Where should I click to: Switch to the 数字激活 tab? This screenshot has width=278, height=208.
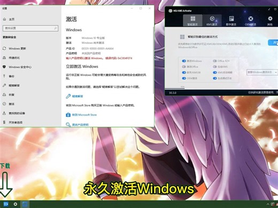point(231,20)
